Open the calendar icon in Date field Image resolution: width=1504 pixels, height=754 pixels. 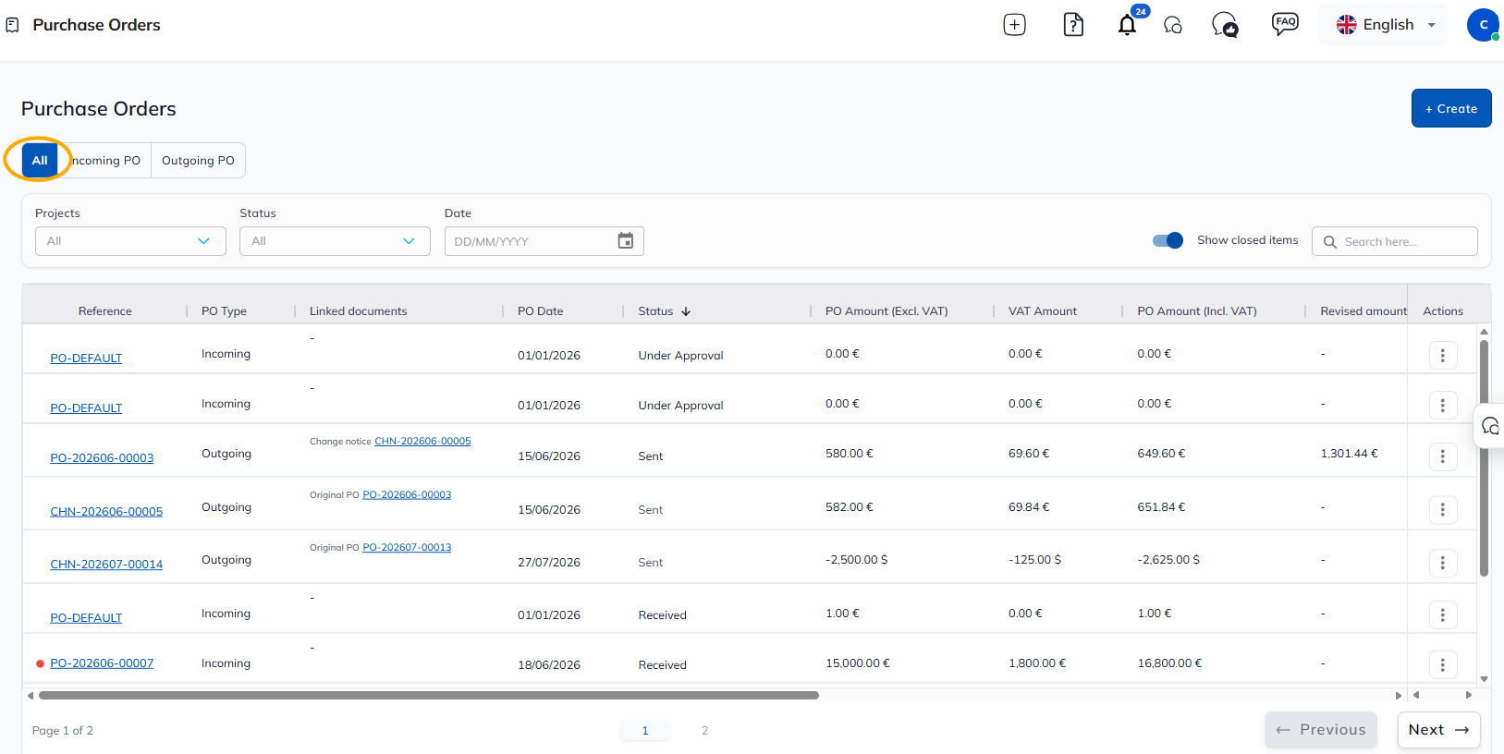[626, 241]
